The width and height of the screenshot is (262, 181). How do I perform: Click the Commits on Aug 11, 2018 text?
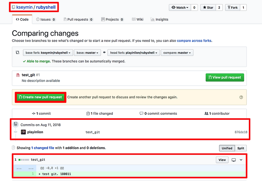(x=40, y=125)
